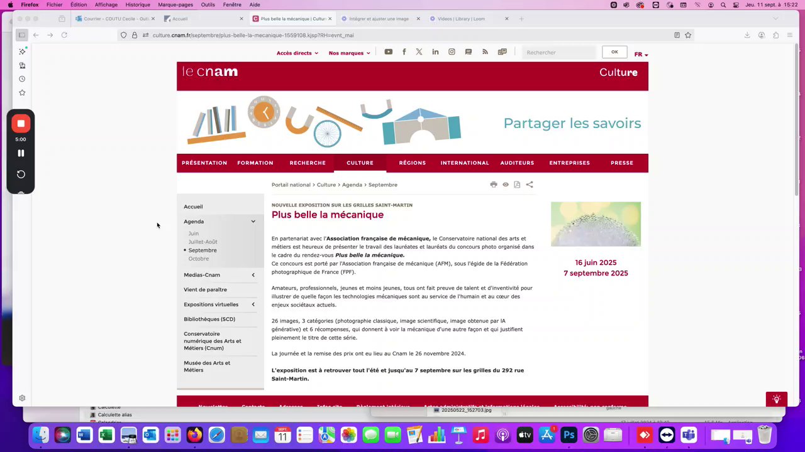805x452 pixels.
Task: Open Control Center in menu bar
Action: (735, 4)
